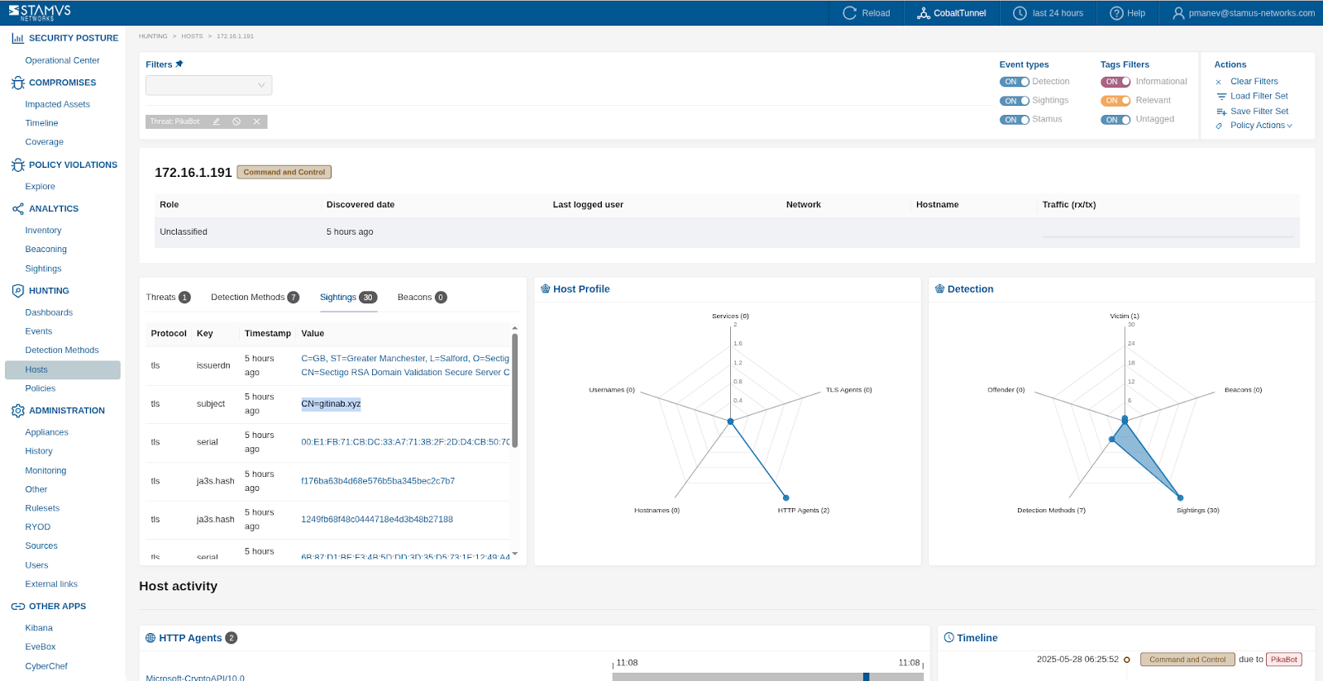The height and width of the screenshot is (681, 1323).
Task: Click the Clear Filters link
Action: (x=1254, y=82)
